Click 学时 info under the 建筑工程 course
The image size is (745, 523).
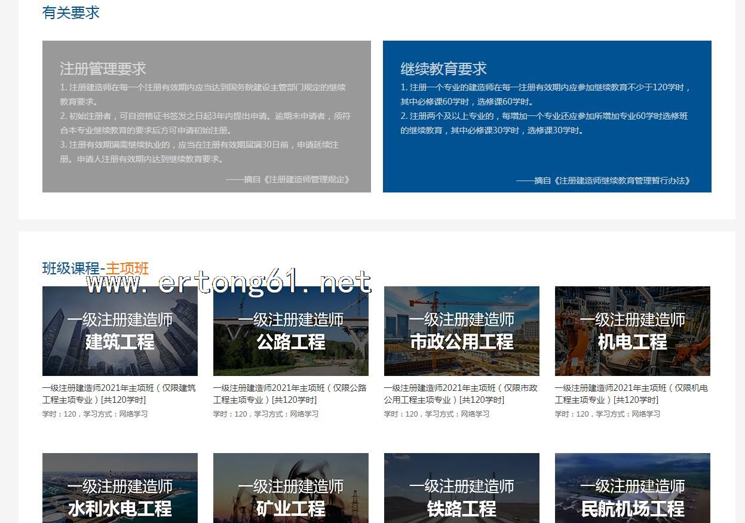coord(94,414)
